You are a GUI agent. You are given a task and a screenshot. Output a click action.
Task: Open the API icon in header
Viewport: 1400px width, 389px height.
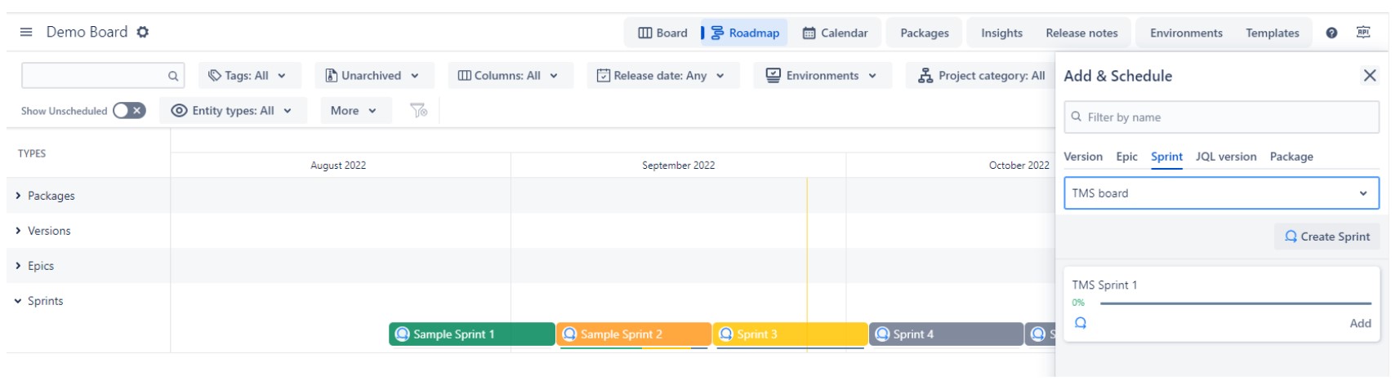point(1363,33)
